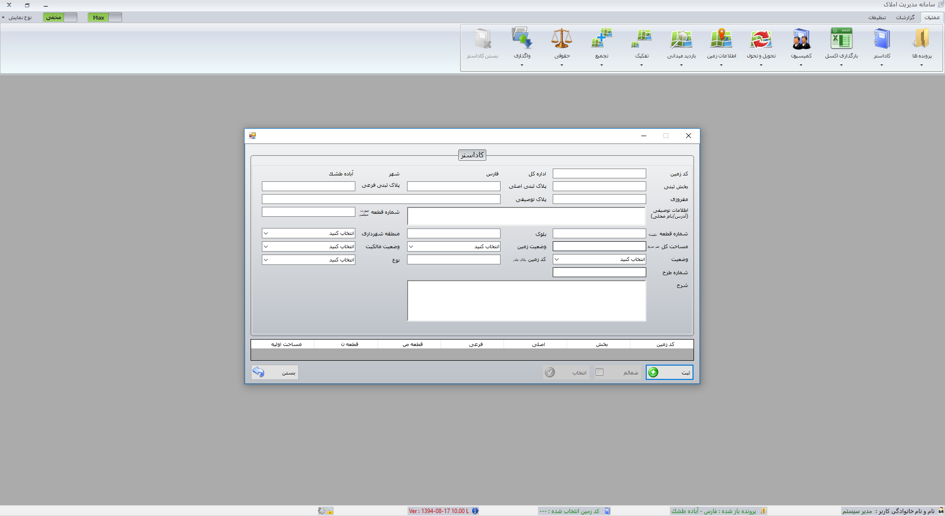The image size is (945, 516).
Task: Focus the پلاک ثبتی اصلی input field
Action: coord(454,186)
